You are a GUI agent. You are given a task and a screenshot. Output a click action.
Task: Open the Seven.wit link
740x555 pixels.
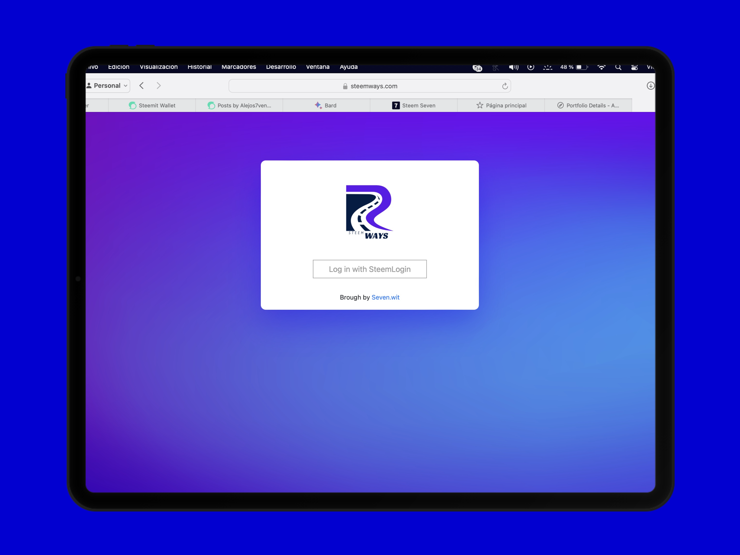click(x=385, y=297)
